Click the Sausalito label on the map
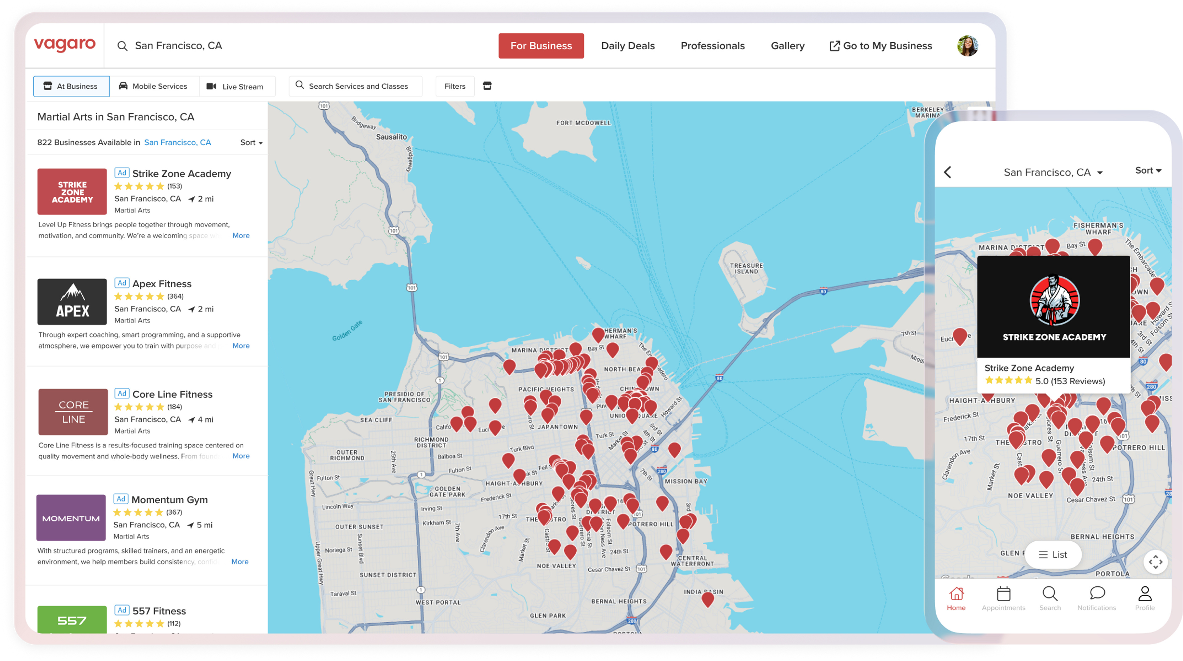 (391, 137)
